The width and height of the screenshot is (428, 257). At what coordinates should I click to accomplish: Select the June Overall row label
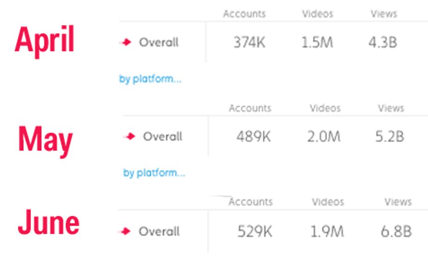click(159, 231)
